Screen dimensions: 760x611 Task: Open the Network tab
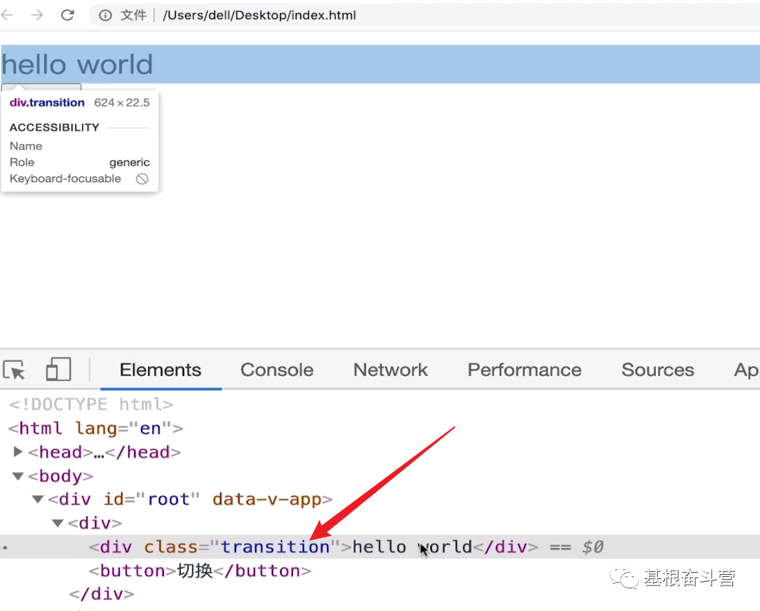[391, 370]
